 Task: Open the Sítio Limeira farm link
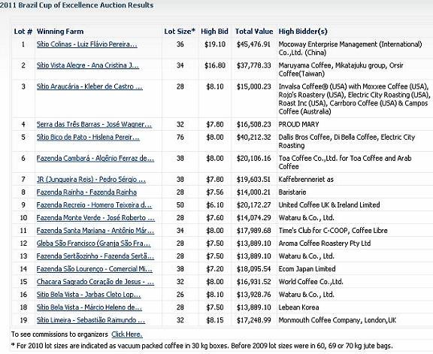point(91,320)
